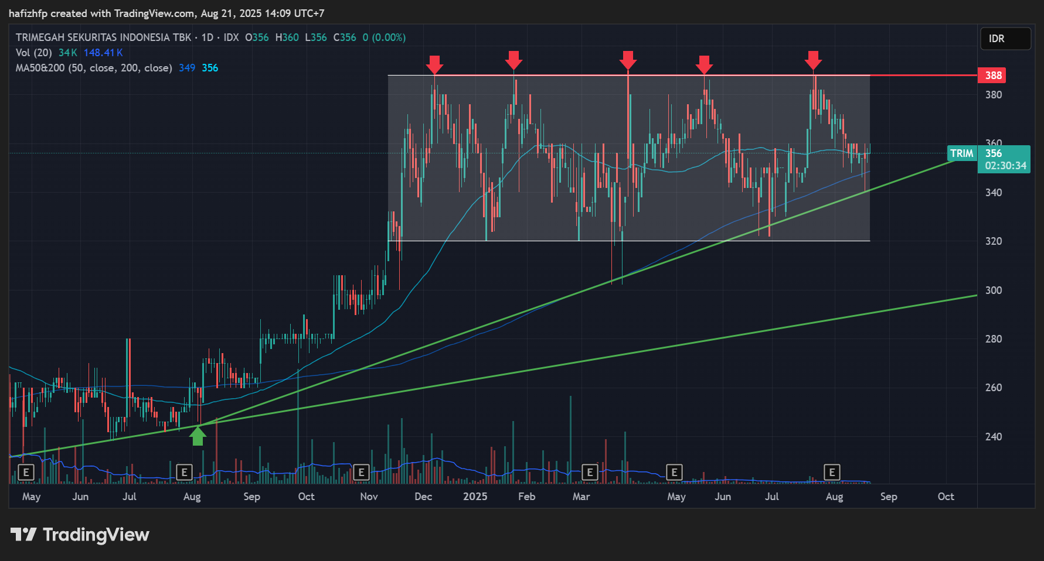The width and height of the screenshot is (1044, 561).
Task: Click the O356 open value
Action: point(257,37)
